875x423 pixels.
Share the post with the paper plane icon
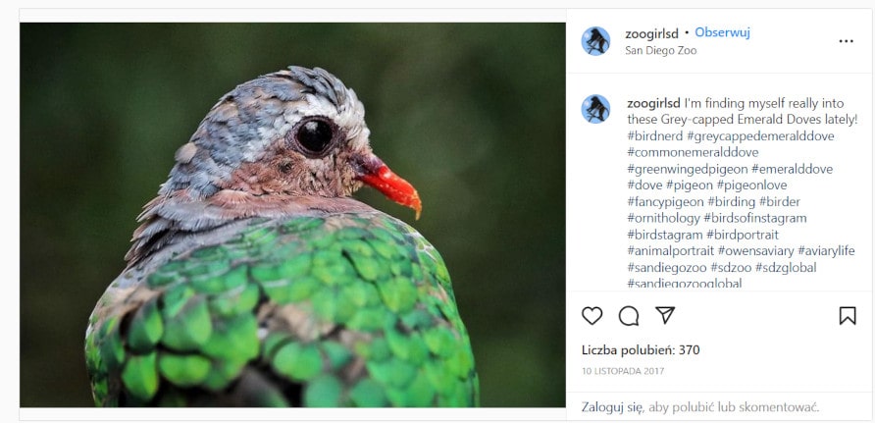click(665, 316)
